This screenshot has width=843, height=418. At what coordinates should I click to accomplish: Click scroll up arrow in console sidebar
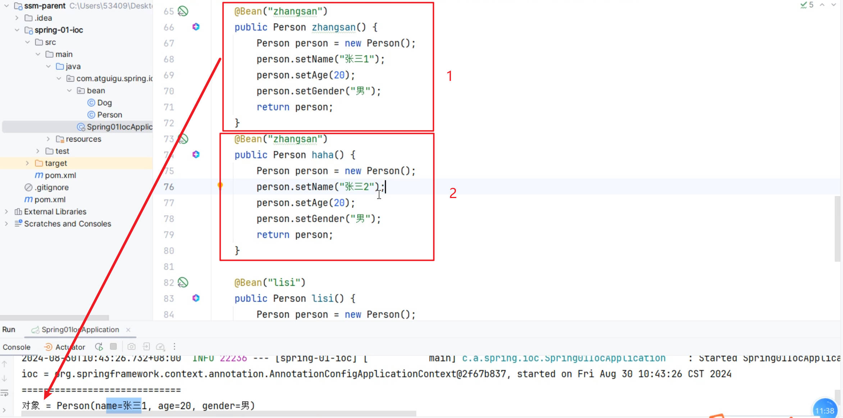[4, 364]
